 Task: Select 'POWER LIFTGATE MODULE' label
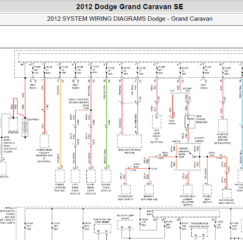click(x=60, y=187)
